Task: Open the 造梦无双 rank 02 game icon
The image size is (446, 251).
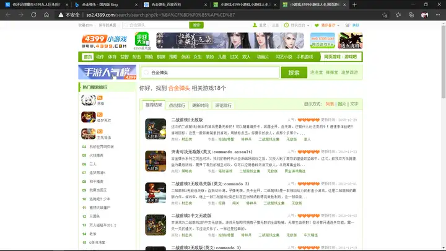Action: click(88, 117)
